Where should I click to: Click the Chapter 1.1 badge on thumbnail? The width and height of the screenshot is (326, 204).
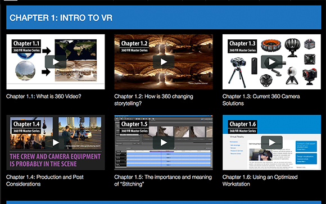click(26, 46)
